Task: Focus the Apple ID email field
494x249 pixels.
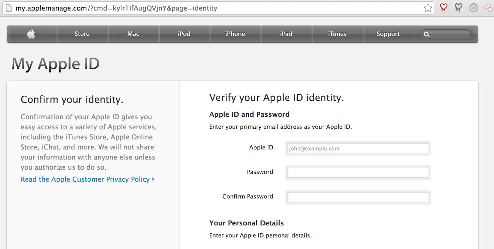Action: [x=358, y=148]
